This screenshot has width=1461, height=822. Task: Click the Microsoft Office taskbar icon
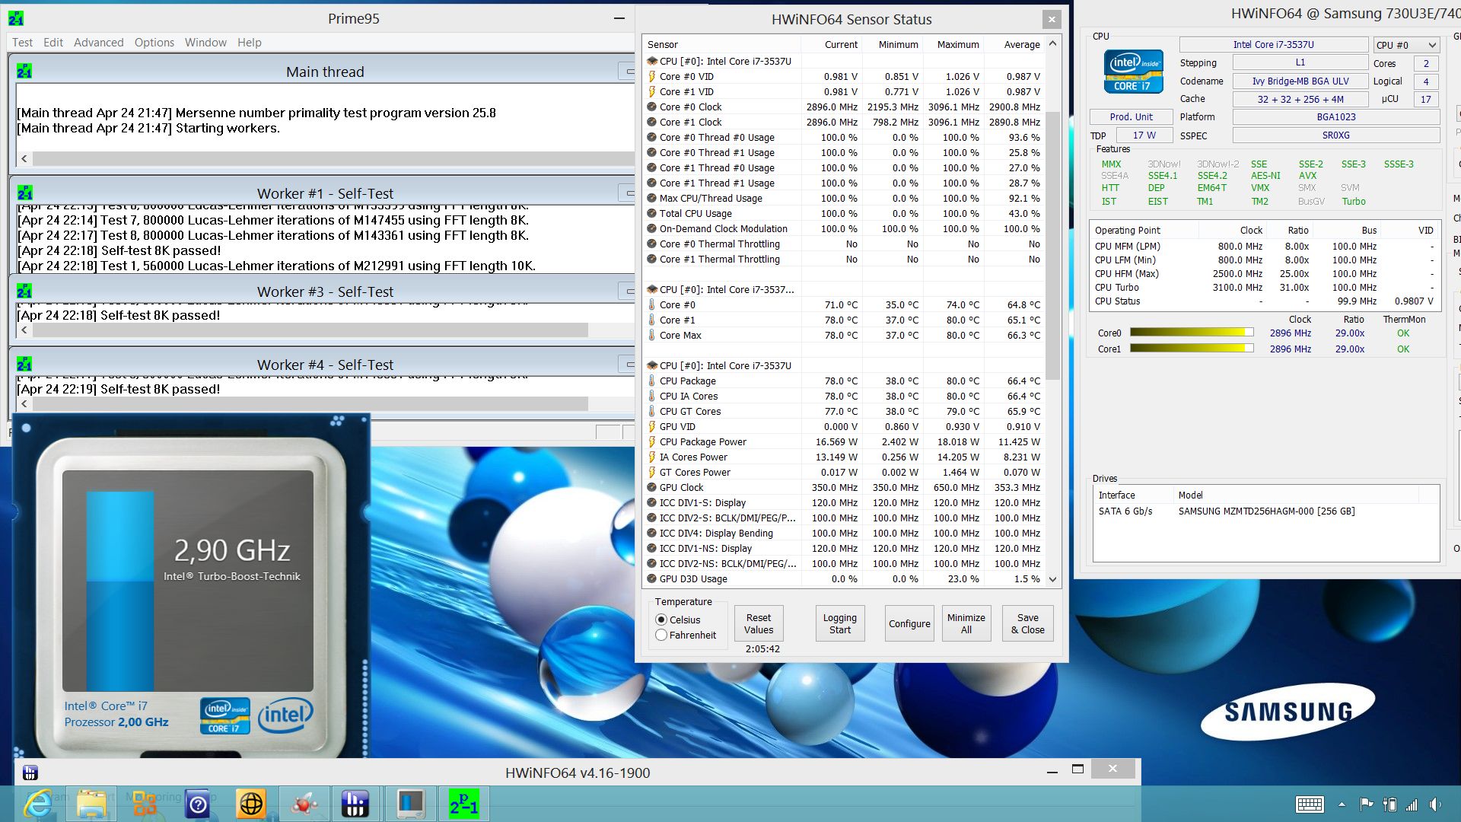(145, 804)
